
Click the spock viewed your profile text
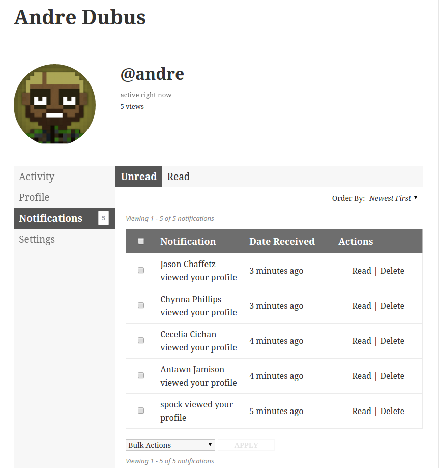[197, 412]
